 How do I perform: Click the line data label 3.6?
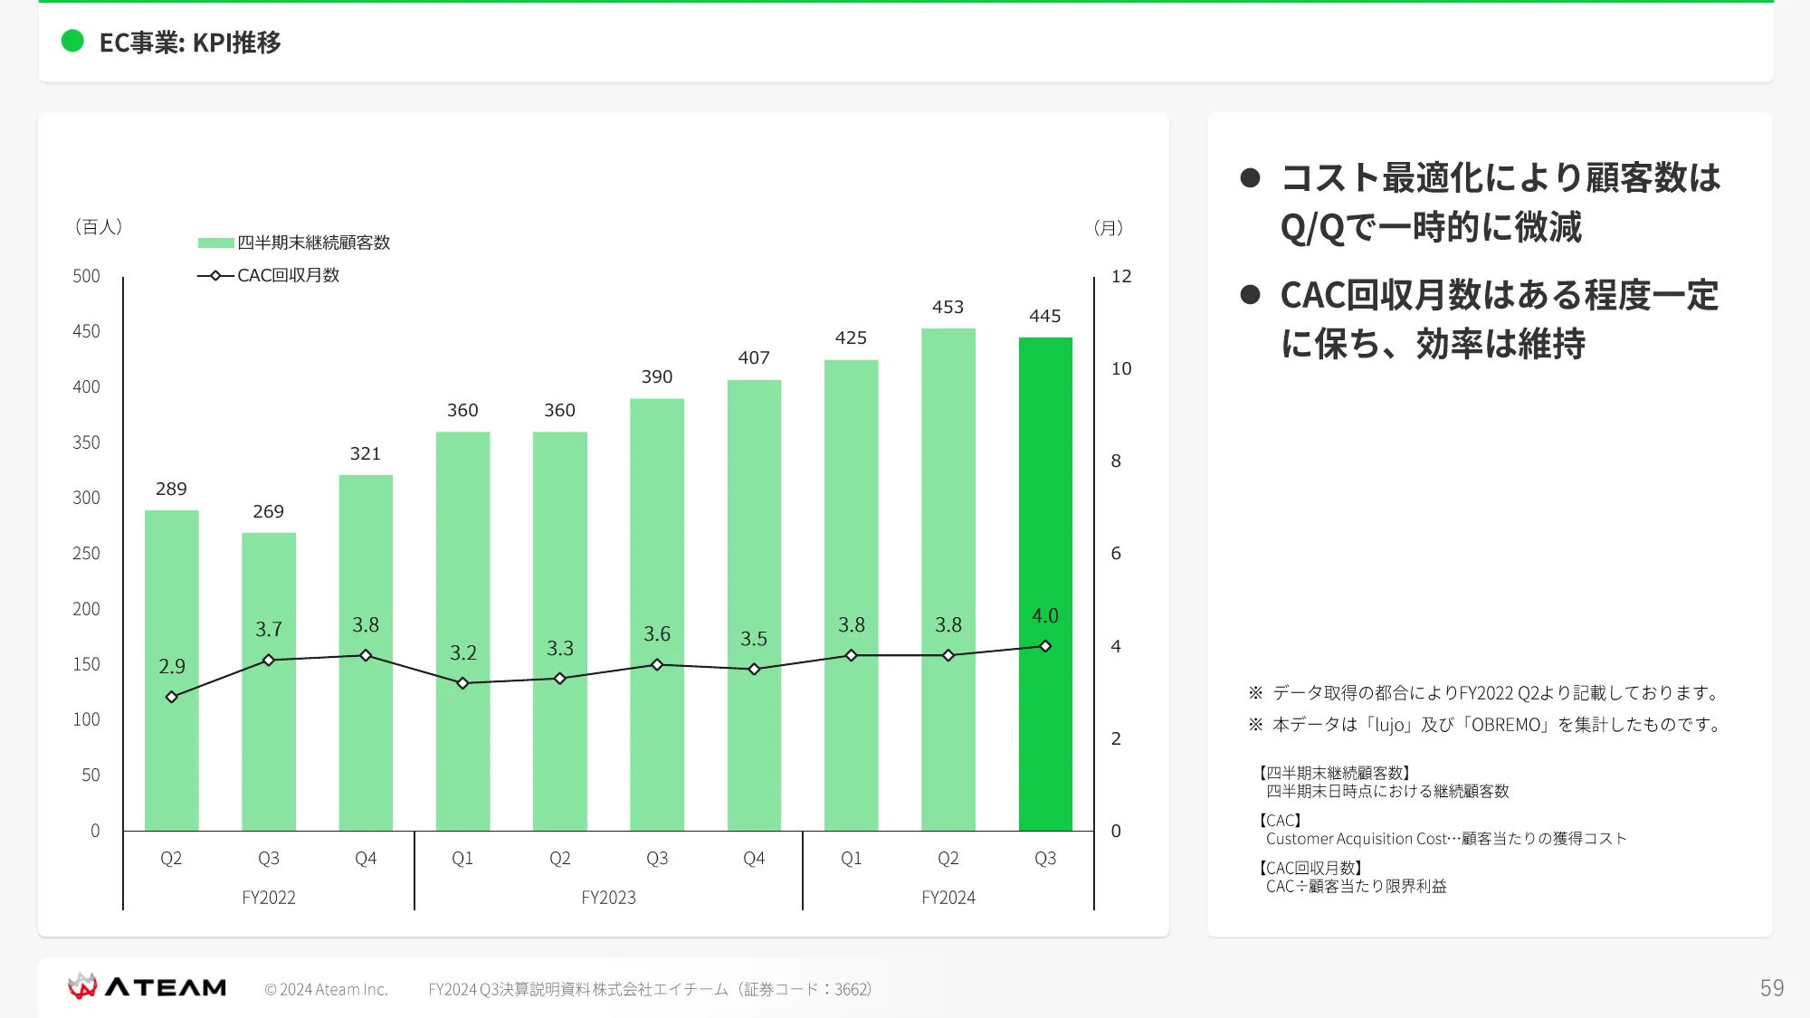pyautogui.click(x=657, y=633)
